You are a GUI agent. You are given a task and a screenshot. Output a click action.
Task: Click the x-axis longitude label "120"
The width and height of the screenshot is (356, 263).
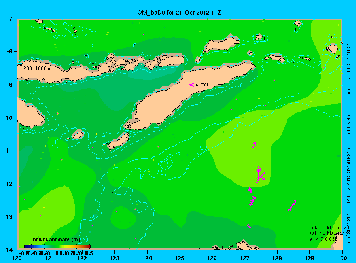click(17, 258)
